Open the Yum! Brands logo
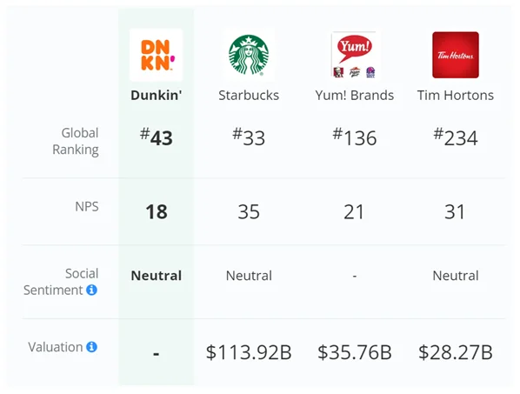520x394 pixels. (354, 55)
